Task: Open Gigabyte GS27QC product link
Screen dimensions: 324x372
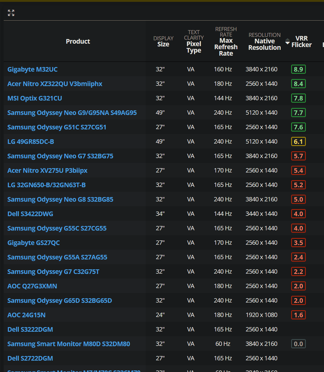Action: click(34, 243)
